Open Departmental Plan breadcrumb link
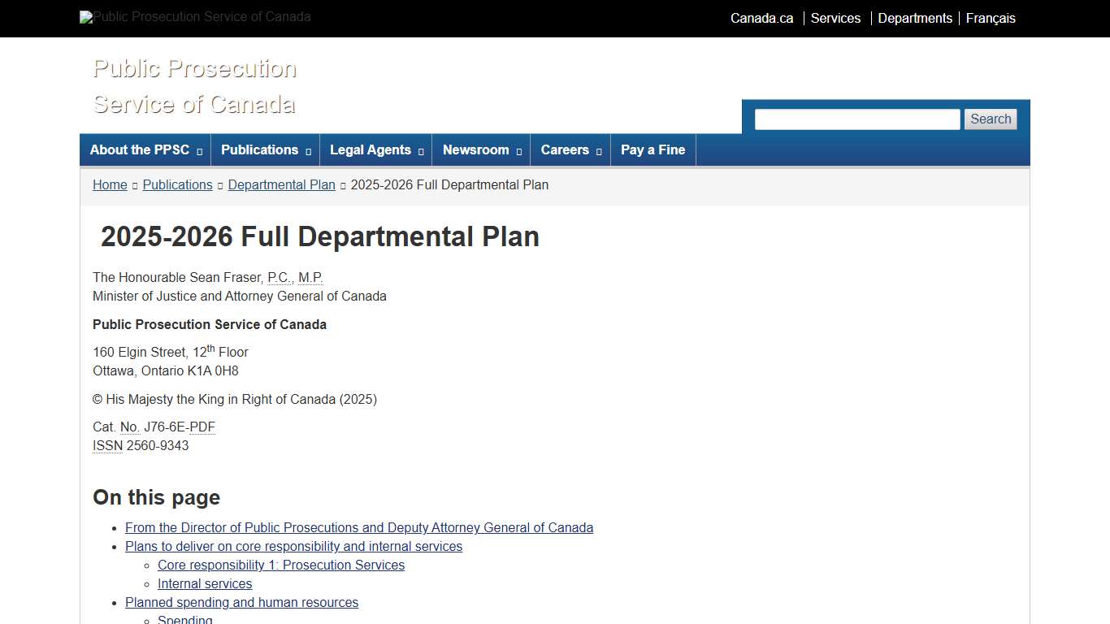 [x=281, y=184]
